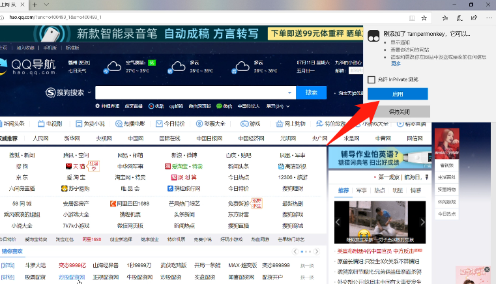Click the add notes pen icon
Image resolution: width=496 pixels, height=284 pixels.
460,18
